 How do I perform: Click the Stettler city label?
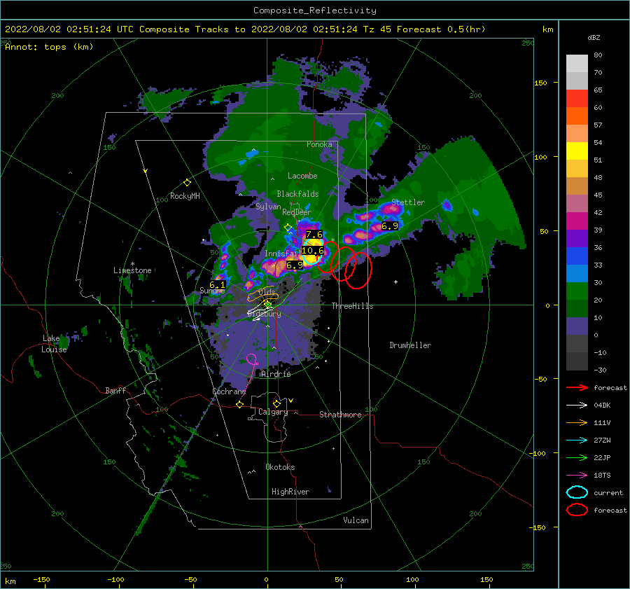pyautogui.click(x=408, y=202)
